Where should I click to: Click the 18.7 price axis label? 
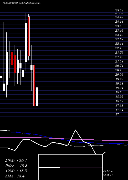[x=118, y=92]
